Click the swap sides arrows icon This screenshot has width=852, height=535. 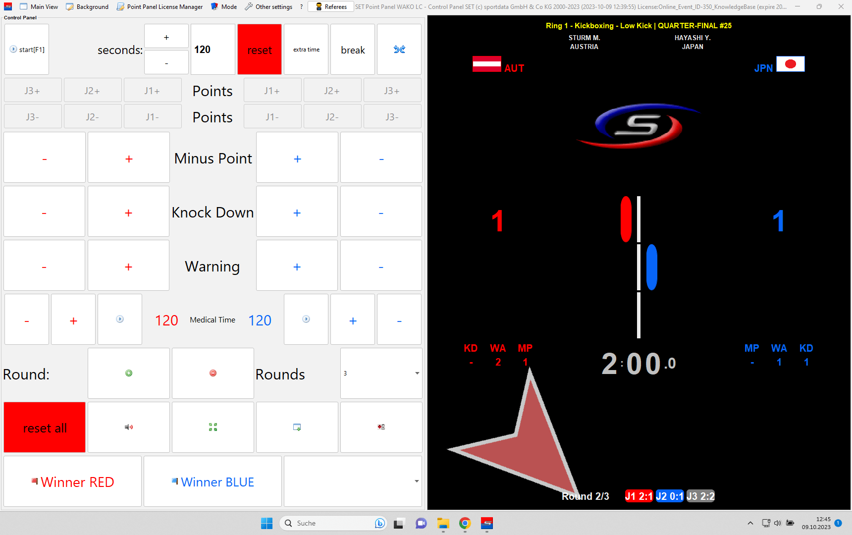pyautogui.click(x=399, y=50)
